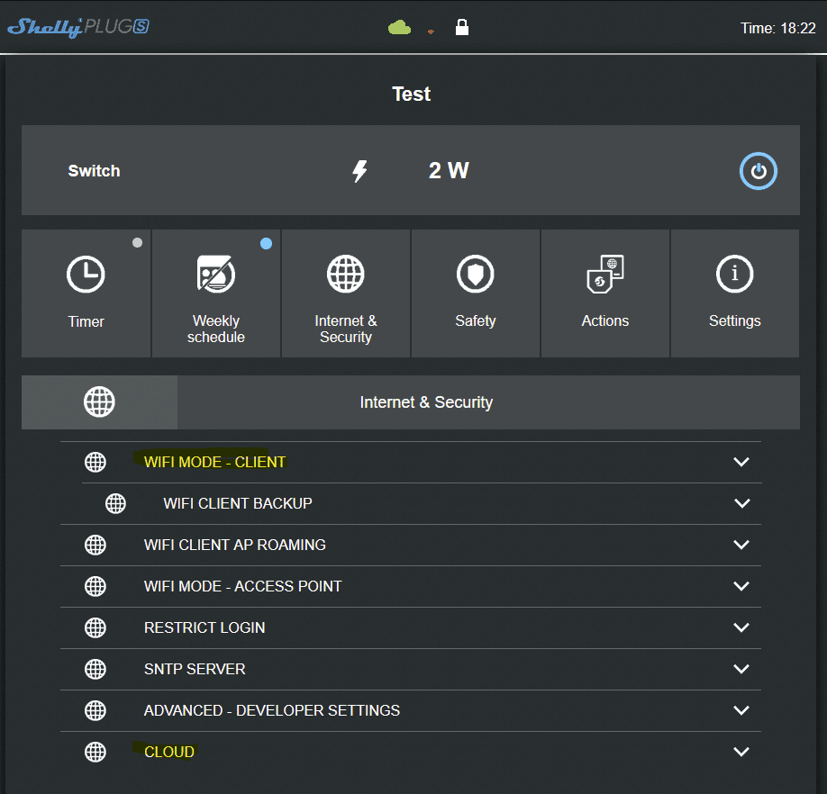Click globe icon beside SNTP SERVER
Image resolution: width=827 pixels, height=794 pixels.
[95, 669]
